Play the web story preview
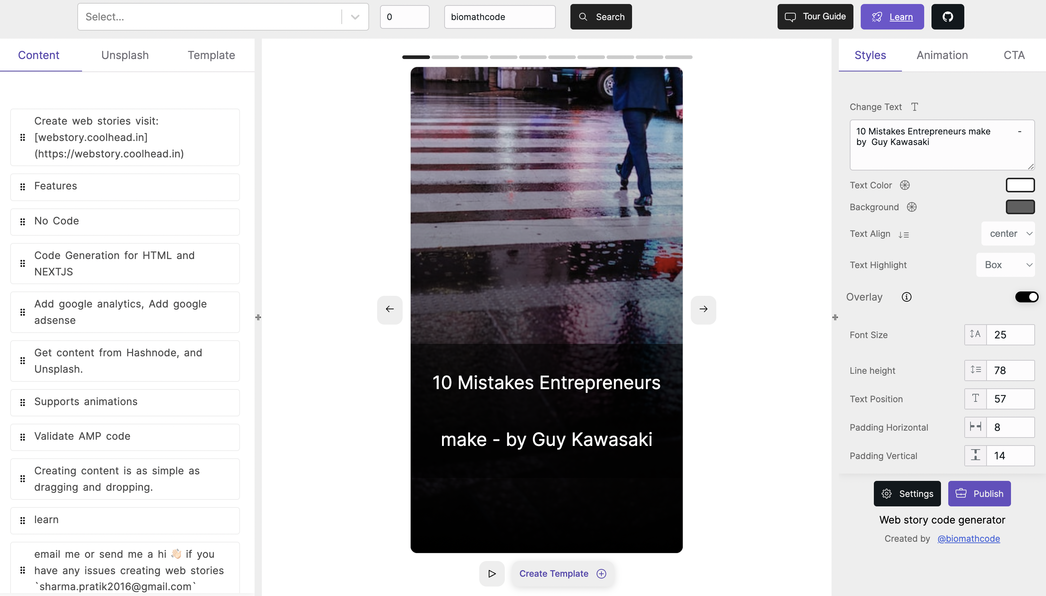The width and height of the screenshot is (1046, 596). (x=492, y=573)
